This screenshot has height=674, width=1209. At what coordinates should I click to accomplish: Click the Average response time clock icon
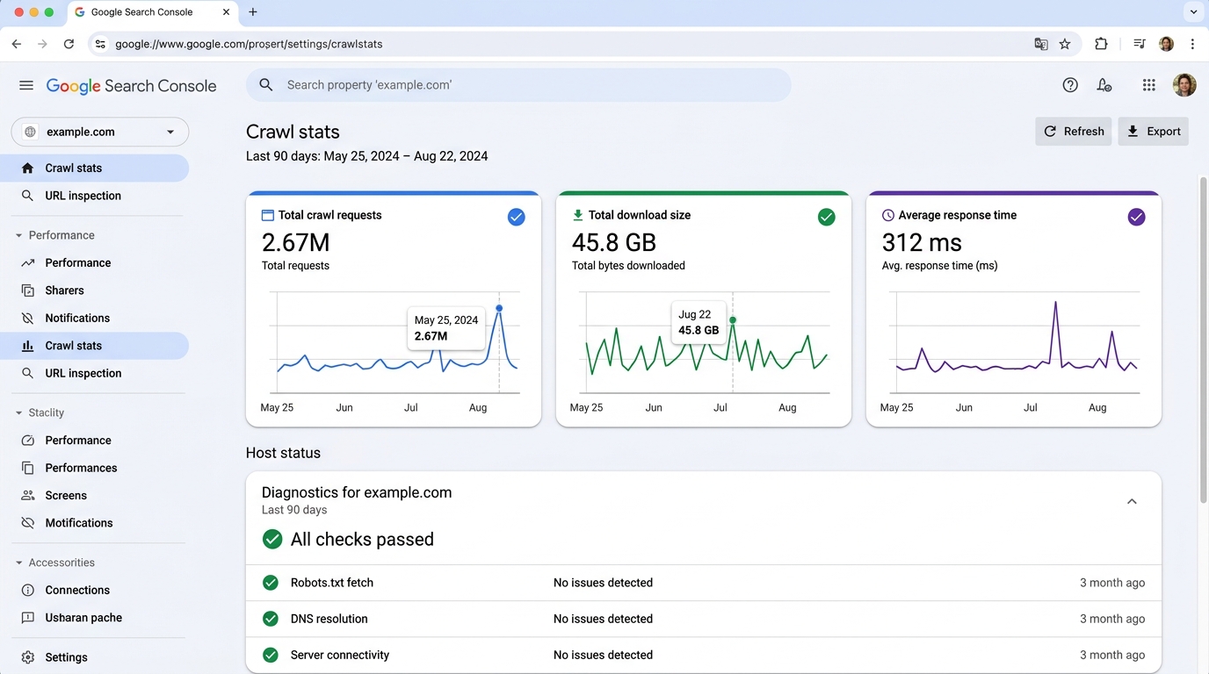[887, 215]
